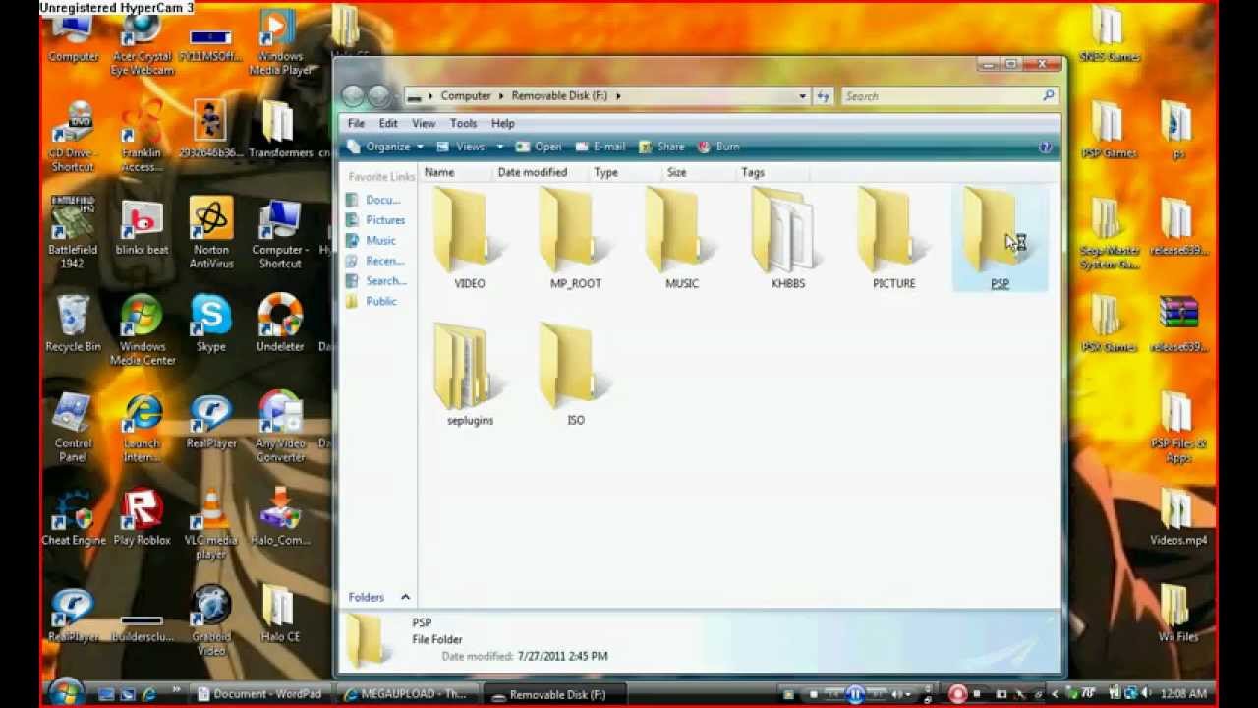Click the Share toolbar button
The width and height of the screenshot is (1258, 708).
tap(661, 147)
